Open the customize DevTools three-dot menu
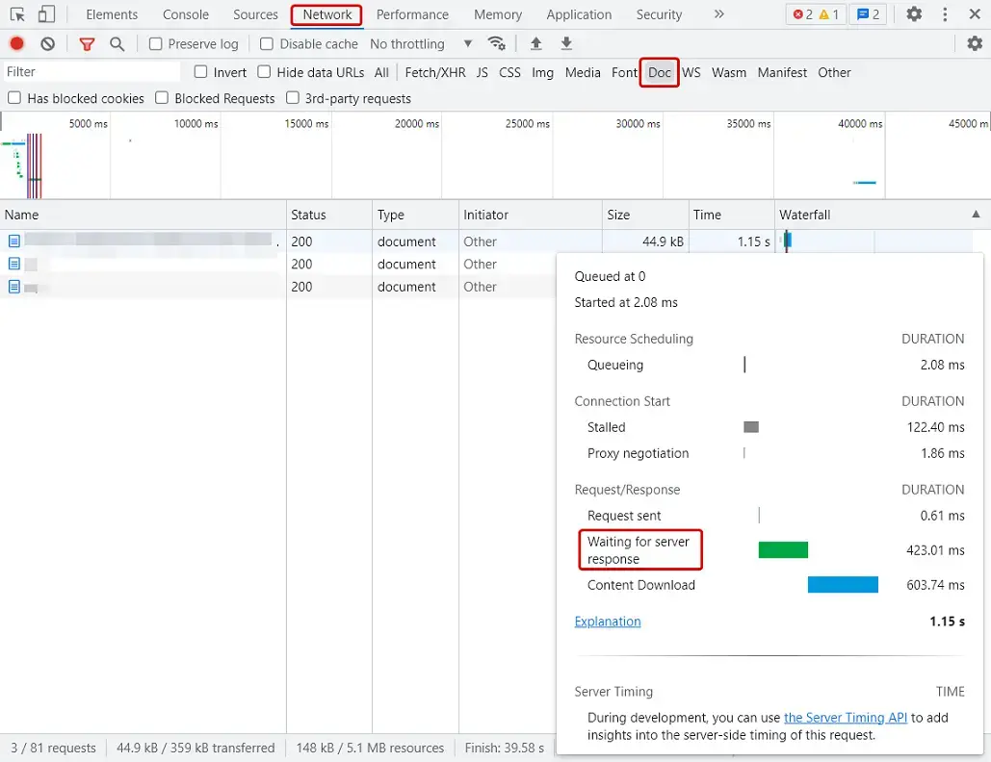The height and width of the screenshot is (762, 991). (x=945, y=13)
